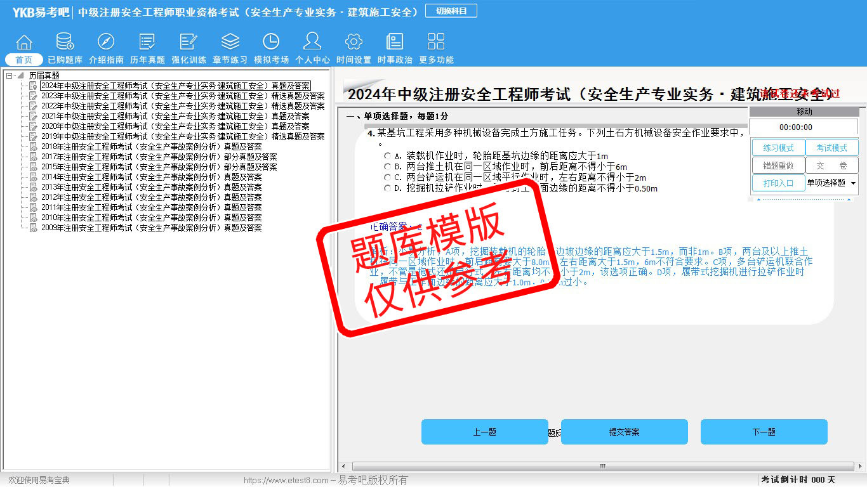Open 章节练习 chapter practice icon
The height and width of the screenshot is (487, 867).
pos(230,42)
